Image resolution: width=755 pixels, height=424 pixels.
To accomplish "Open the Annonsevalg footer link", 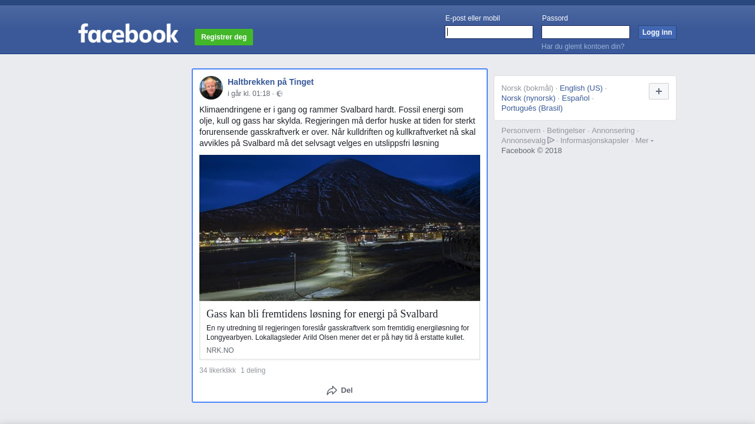I will [x=524, y=141].
